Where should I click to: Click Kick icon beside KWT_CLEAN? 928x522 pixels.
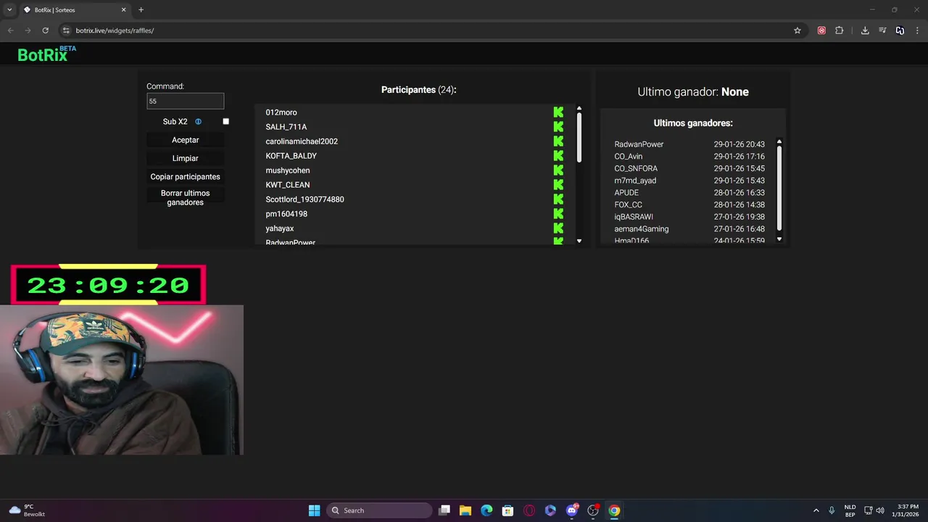[558, 185]
